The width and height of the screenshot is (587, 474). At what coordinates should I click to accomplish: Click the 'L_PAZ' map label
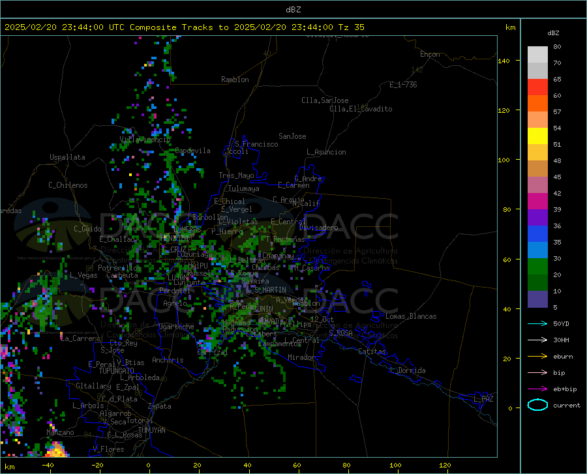click(483, 399)
